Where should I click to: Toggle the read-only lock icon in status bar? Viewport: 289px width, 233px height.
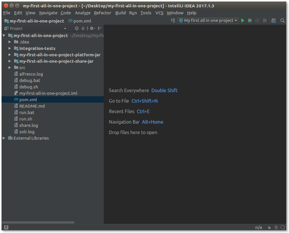pos(269,227)
